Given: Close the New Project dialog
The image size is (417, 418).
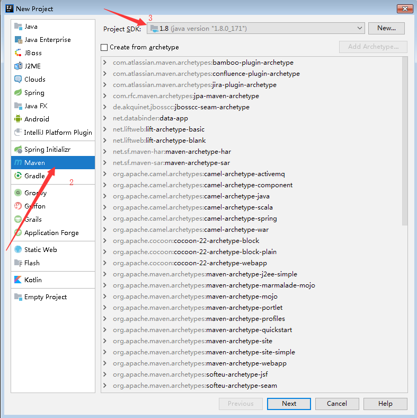Looking at the screenshot, I should [x=405, y=8].
